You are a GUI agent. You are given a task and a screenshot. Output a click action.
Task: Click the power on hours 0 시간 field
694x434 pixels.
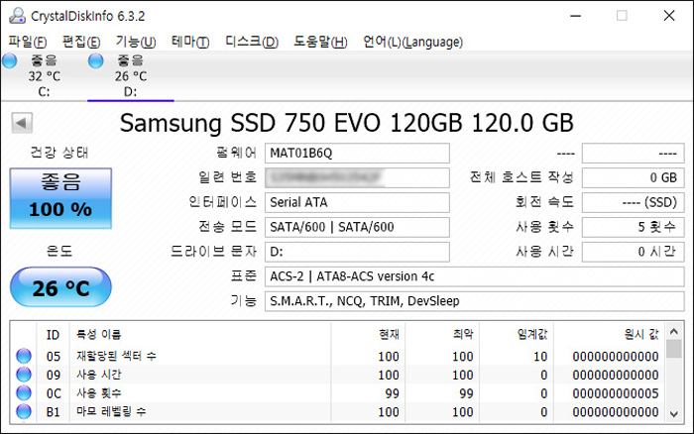coord(633,252)
